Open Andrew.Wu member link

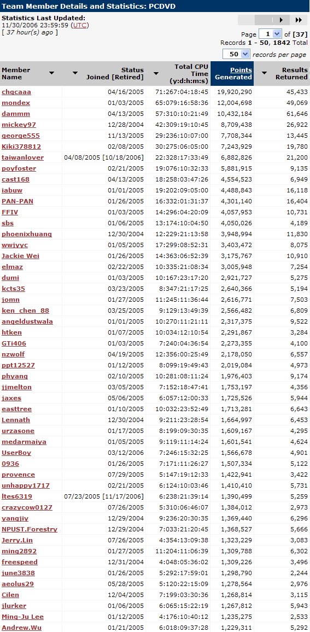21,628
